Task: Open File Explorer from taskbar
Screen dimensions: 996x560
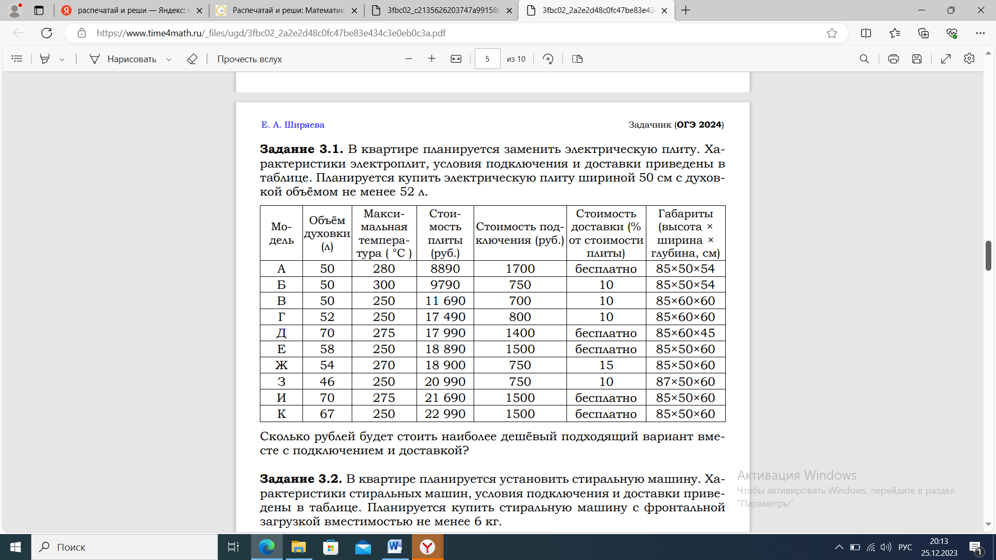Action: pyautogui.click(x=298, y=547)
